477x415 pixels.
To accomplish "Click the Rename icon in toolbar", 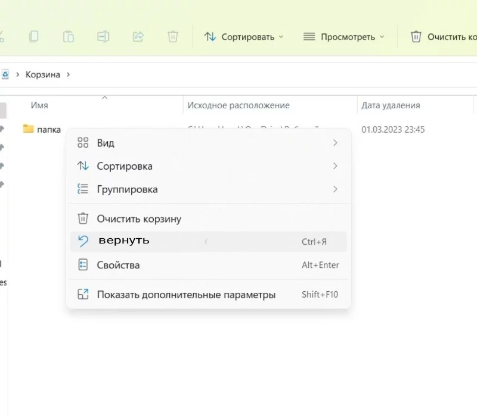I will click(x=103, y=36).
